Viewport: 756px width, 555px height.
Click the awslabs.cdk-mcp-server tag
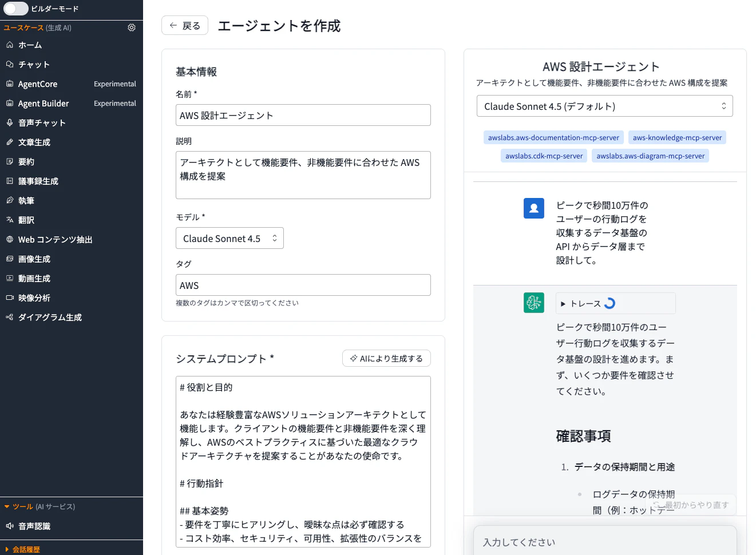click(x=544, y=156)
